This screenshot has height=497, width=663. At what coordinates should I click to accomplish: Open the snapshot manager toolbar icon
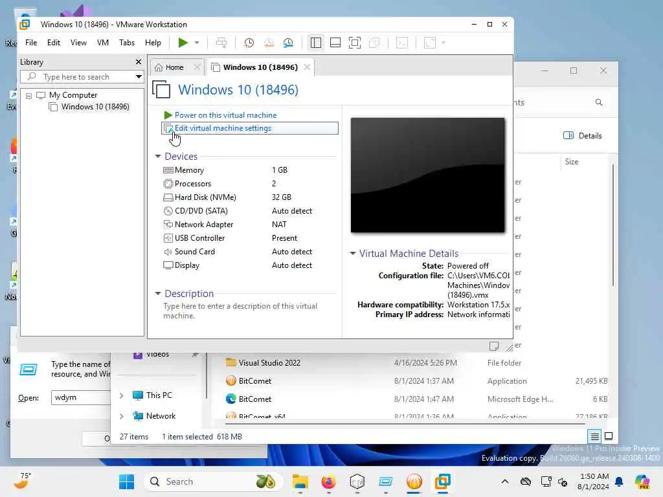pos(288,43)
